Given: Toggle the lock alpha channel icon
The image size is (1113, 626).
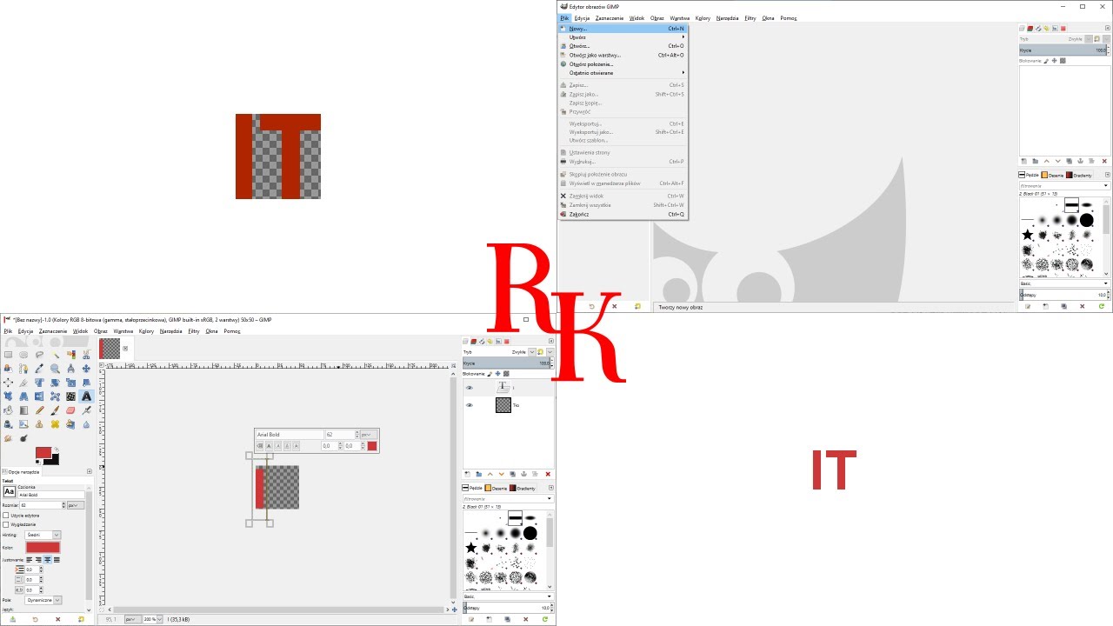Looking at the screenshot, I should pyautogui.click(x=506, y=373).
